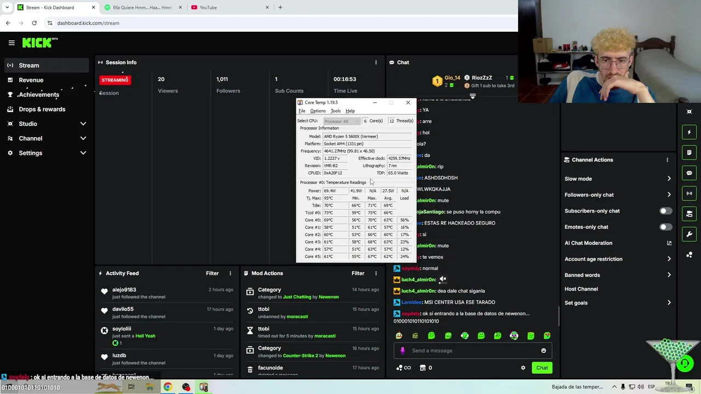Click the channel points infinity icon

(404, 368)
